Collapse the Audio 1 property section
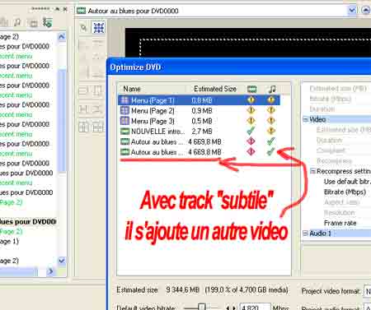The image size is (371, 310). 305,234
